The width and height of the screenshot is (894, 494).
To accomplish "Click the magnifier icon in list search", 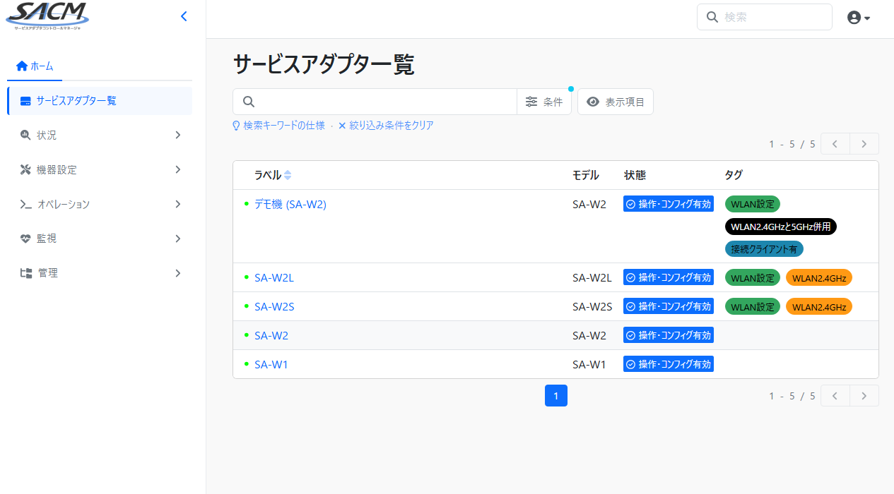I will 249,102.
